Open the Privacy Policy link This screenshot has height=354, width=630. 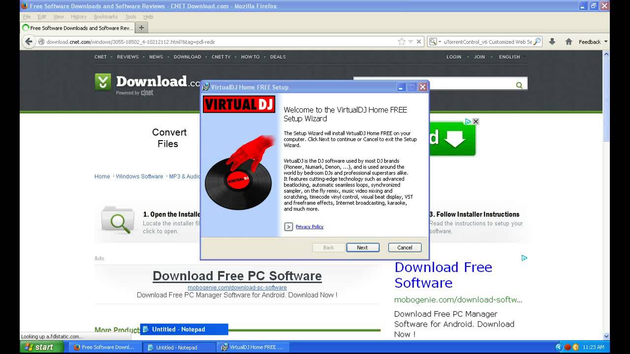pyautogui.click(x=310, y=227)
